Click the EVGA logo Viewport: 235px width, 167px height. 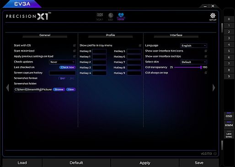coord(22,4)
